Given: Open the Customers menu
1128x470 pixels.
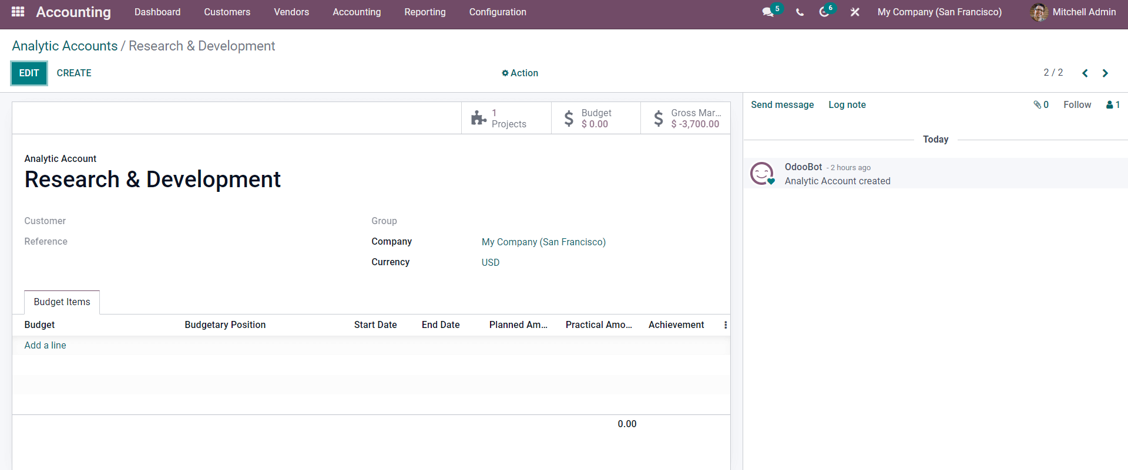Looking at the screenshot, I should [227, 12].
